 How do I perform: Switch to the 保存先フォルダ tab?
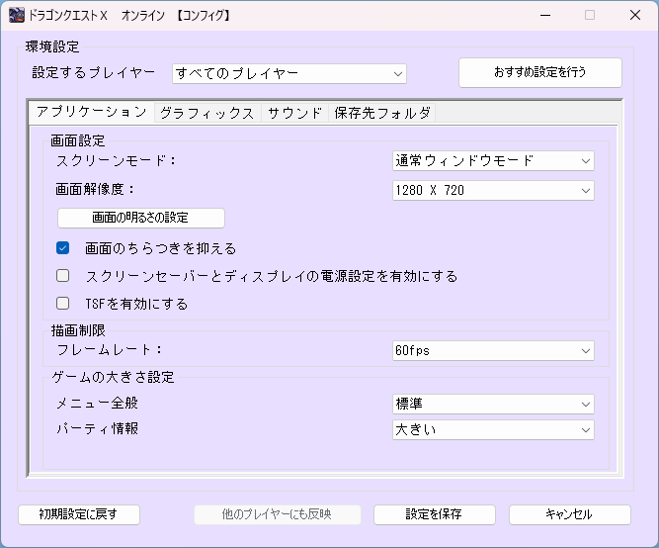pyautogui.click(x=381, y=113)
